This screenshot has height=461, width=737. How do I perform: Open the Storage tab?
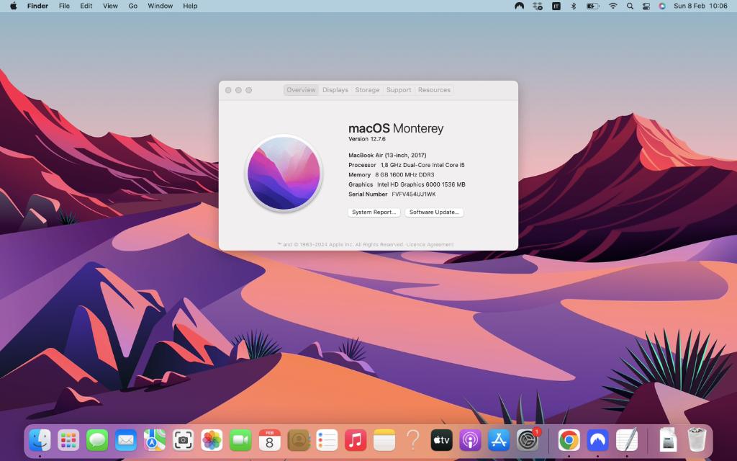367,89
